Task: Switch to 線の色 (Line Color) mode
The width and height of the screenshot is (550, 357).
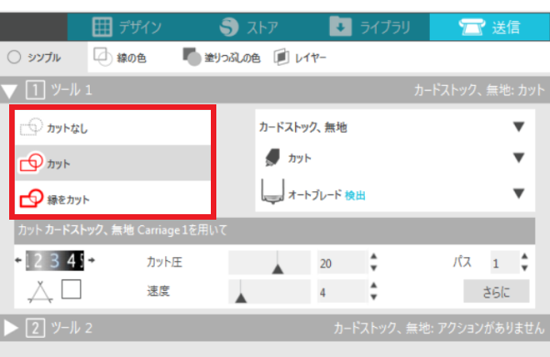Action: coord(119,58)
